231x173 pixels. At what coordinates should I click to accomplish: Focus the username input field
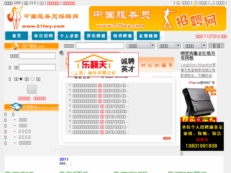pos(37,56)
